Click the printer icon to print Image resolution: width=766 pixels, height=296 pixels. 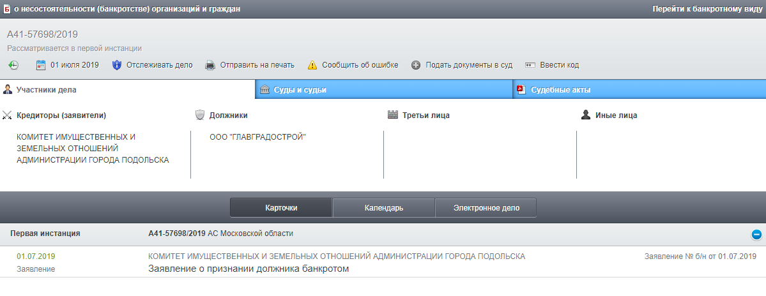point(210,65)
